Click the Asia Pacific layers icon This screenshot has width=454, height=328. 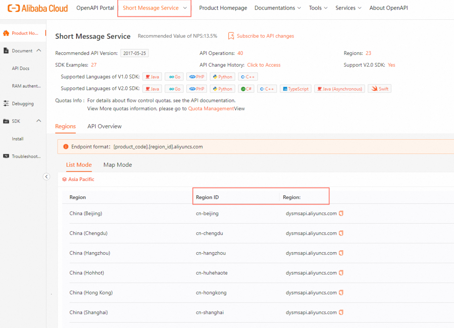click(x=64, y=179)
